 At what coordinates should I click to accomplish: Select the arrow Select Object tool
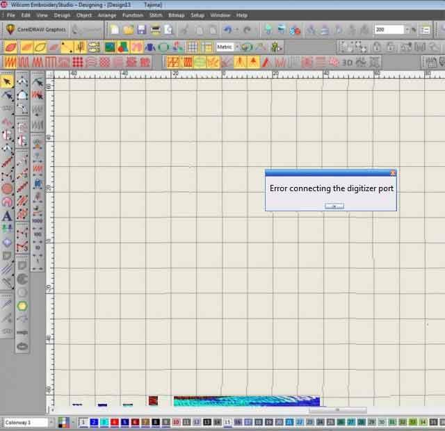tap(7, 82)
